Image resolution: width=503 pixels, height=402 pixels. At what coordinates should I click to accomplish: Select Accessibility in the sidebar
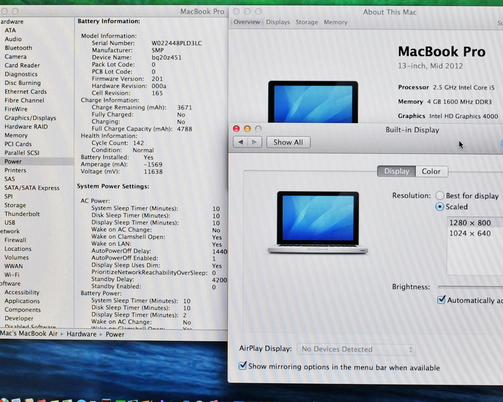[22, 292]
